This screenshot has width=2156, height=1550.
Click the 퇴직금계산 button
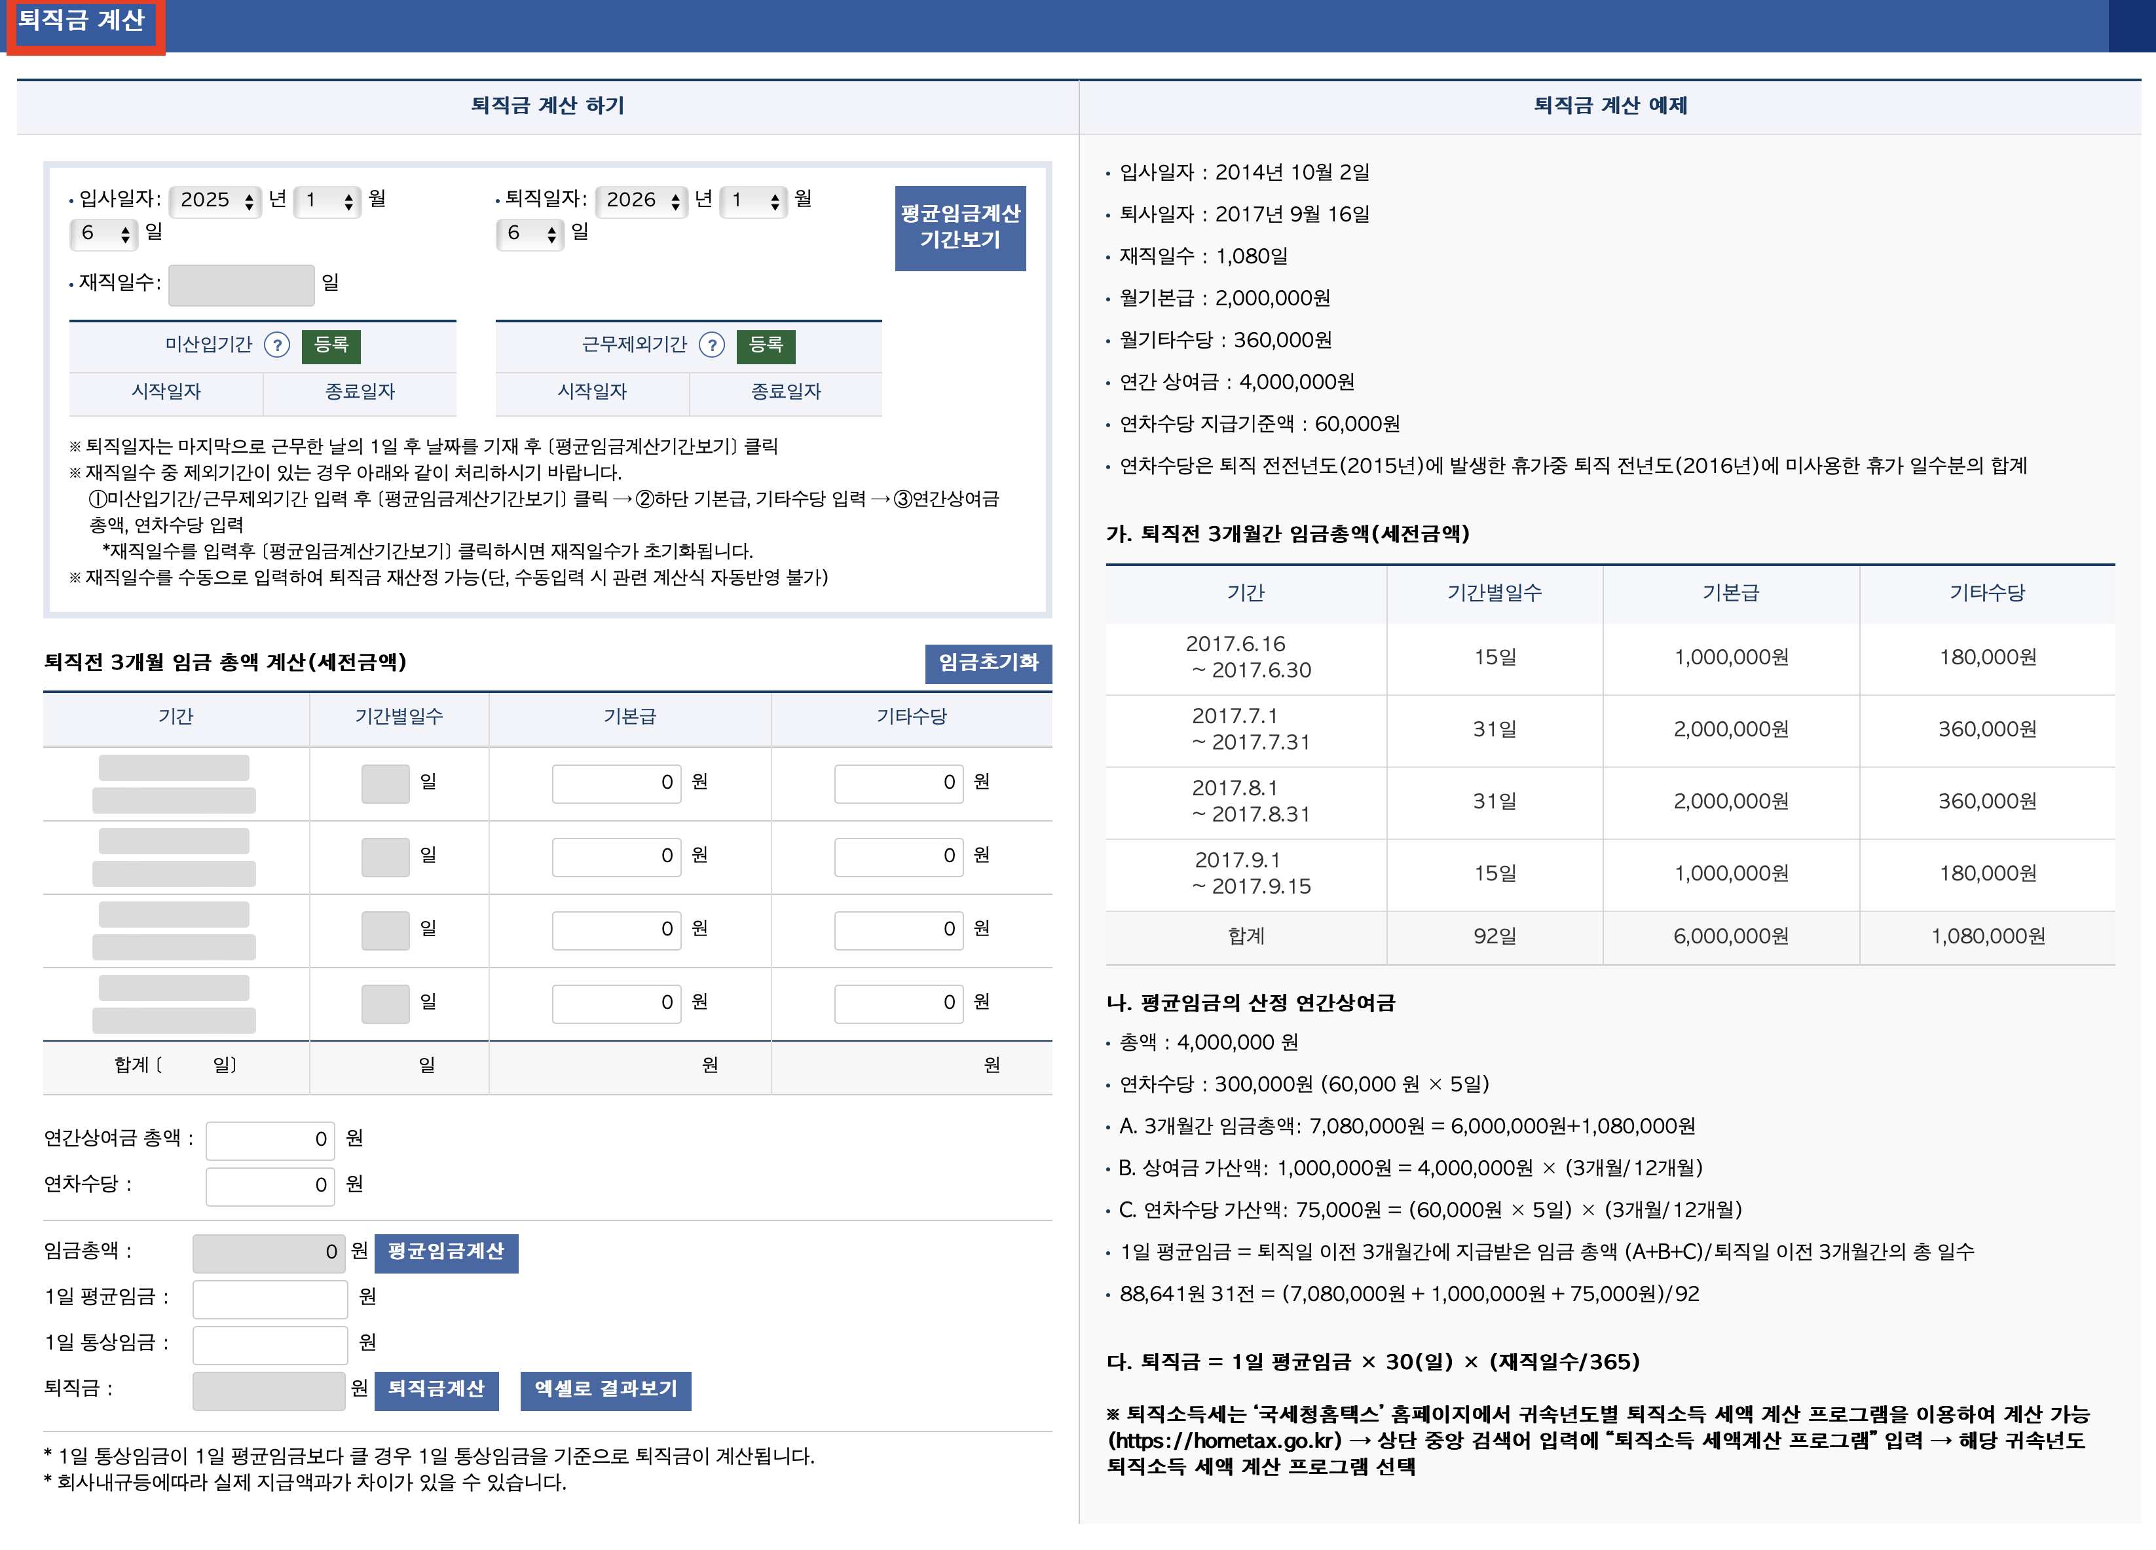tap(436, 1389)
